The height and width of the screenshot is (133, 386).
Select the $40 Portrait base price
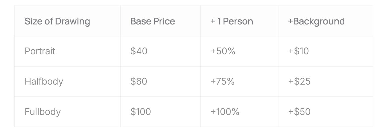[x=139, y=51]
